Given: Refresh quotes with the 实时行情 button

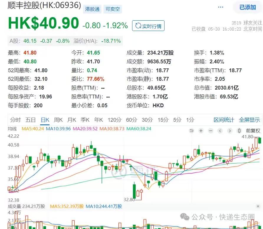Looking at the screenshot, I should pyautogui.click(x=148, y=26).
